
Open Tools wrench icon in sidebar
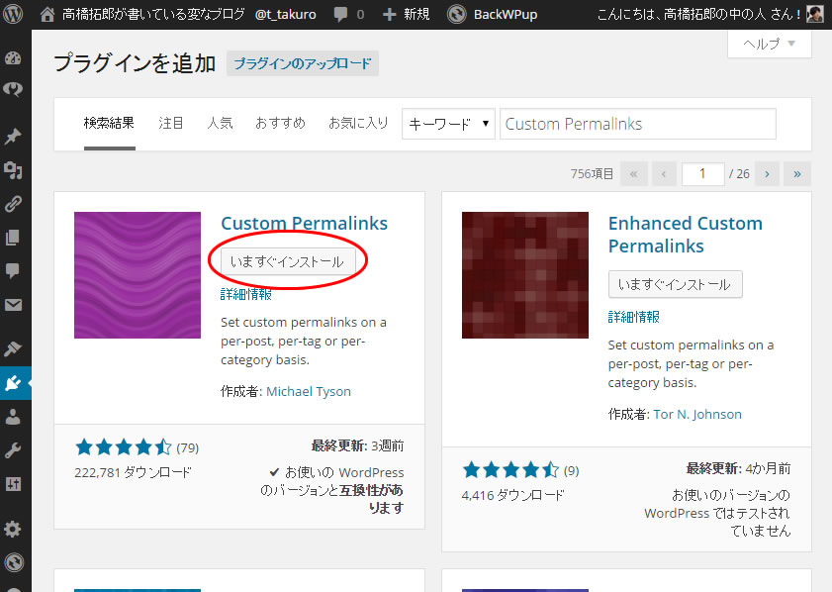pyautogui.click(x=13, y=450)
